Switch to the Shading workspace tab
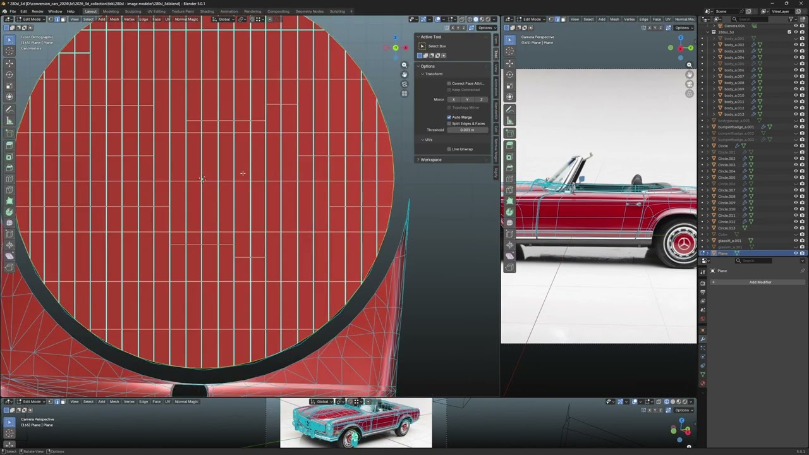809x455 pixels. tap(207, 11)
